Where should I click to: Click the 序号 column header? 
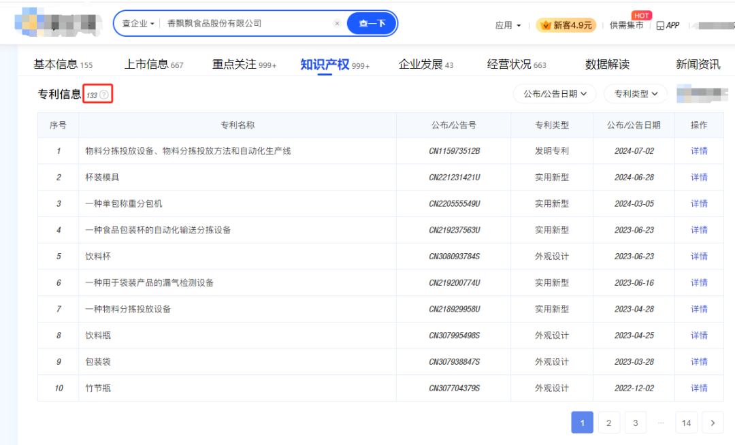click(58, 125)
